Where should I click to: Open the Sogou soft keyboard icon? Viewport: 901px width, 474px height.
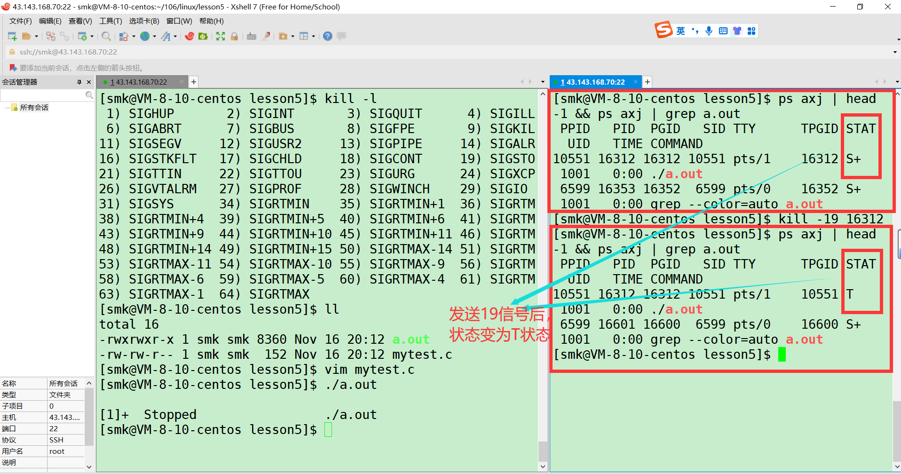pos(723,31)
